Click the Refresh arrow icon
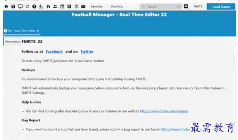Viewport: 238px width, 140px height. pos(27,7)
